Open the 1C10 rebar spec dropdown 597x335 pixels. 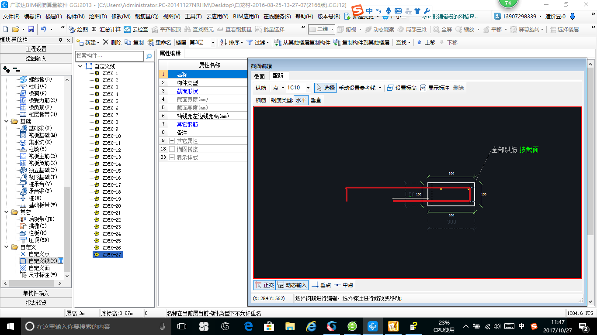[308, 88]
